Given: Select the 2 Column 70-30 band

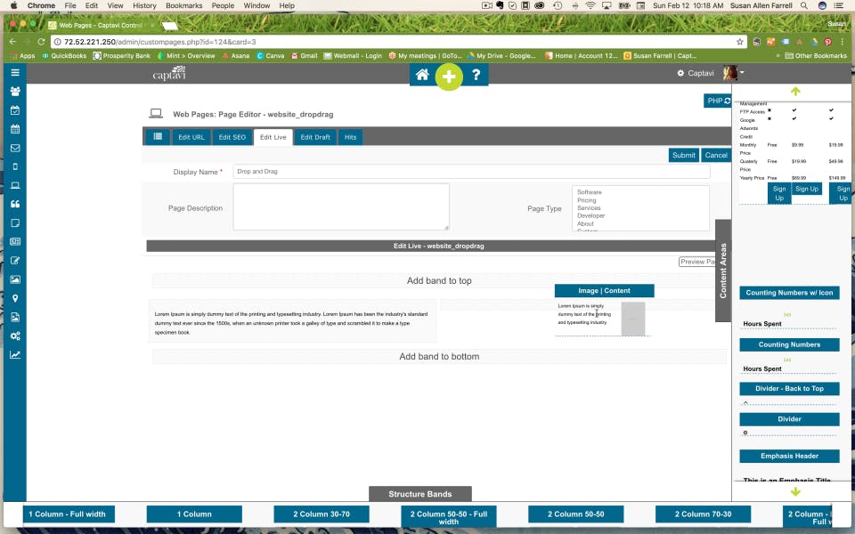Looking at the screenshot, I should tap(703, 514).
